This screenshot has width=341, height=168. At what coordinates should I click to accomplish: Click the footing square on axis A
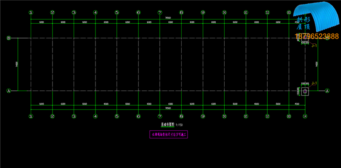[x=305, y=91]
